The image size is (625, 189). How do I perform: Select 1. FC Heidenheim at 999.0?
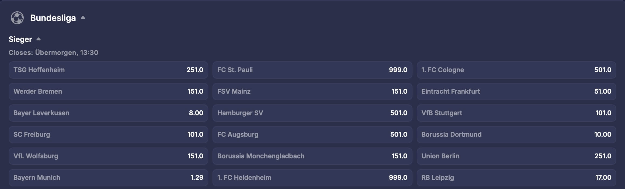pyautogui.click(x=313, y=178)
